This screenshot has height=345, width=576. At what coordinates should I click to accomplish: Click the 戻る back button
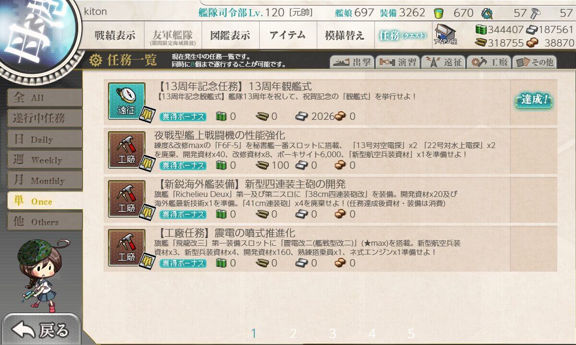[41, 329]
